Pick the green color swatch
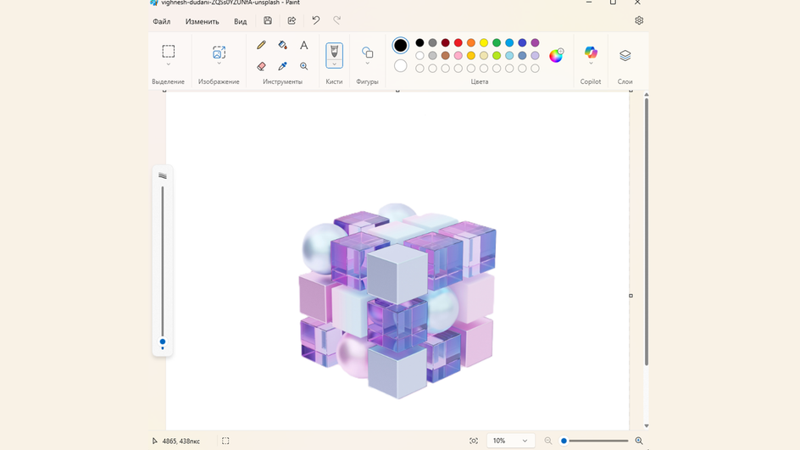 pyautogui.click(x=497, y=43)
